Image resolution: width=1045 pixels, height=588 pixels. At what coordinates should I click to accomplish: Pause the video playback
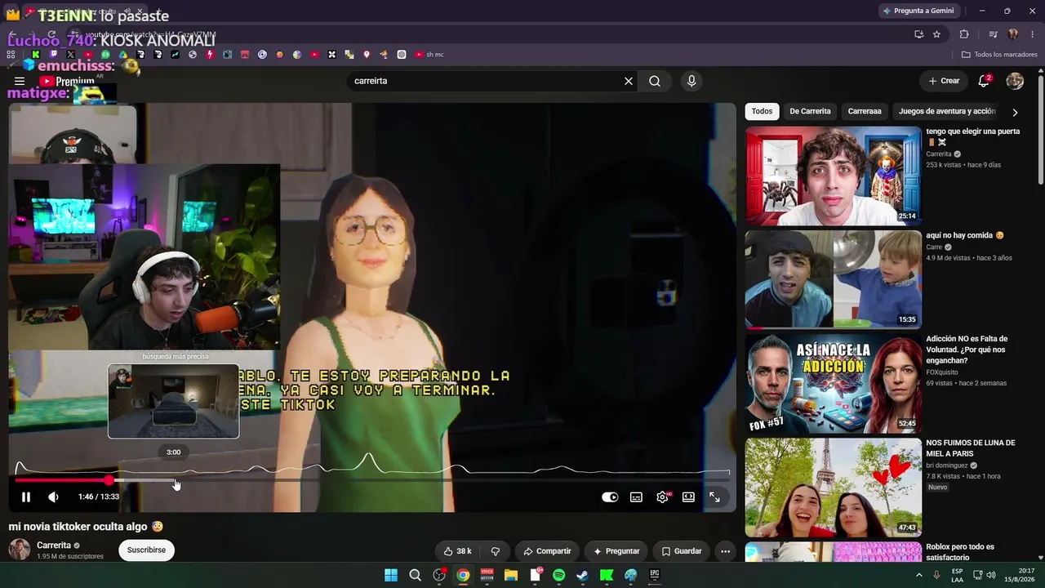point(26,497)
